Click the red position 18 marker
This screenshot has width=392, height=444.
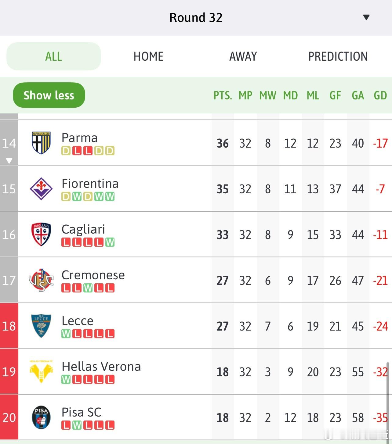9,326
